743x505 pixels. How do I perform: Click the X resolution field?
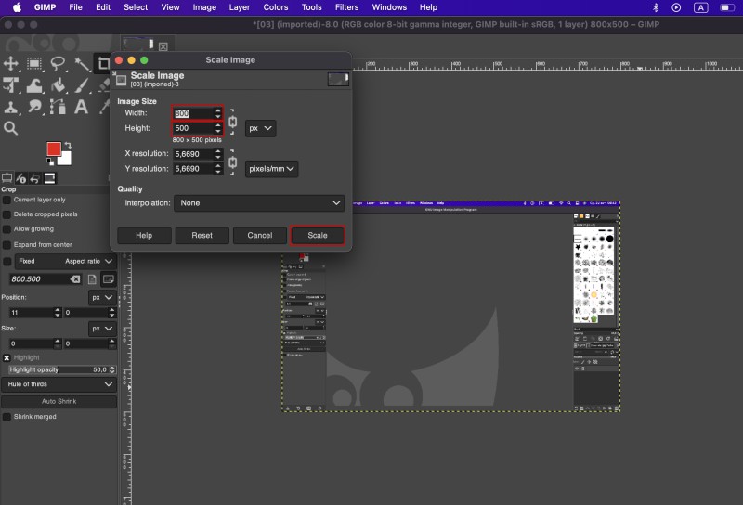(x=198, y=154)
